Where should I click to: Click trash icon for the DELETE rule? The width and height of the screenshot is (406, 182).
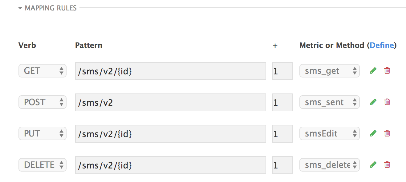click(387, 165)
